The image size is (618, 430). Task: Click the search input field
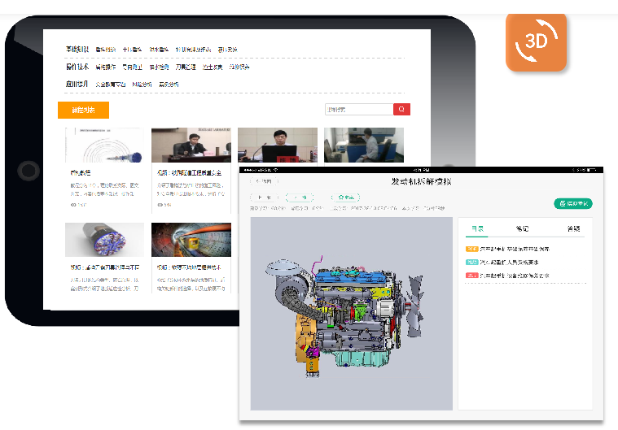pyautogui.click(x=357, y=109)
